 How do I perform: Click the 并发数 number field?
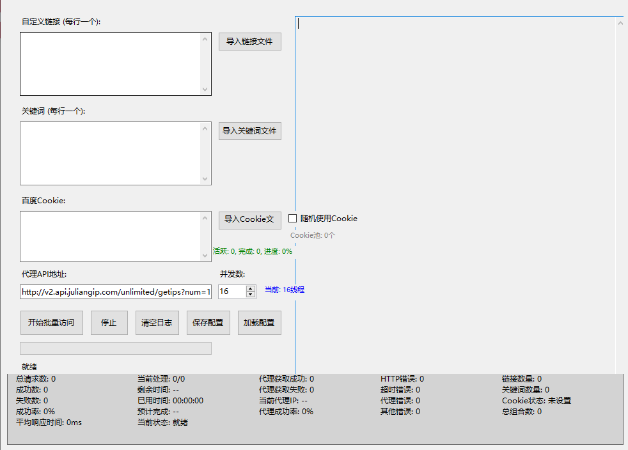click(232, 291)
